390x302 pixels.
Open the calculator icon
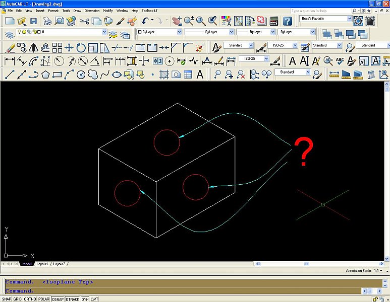[274, 21]
